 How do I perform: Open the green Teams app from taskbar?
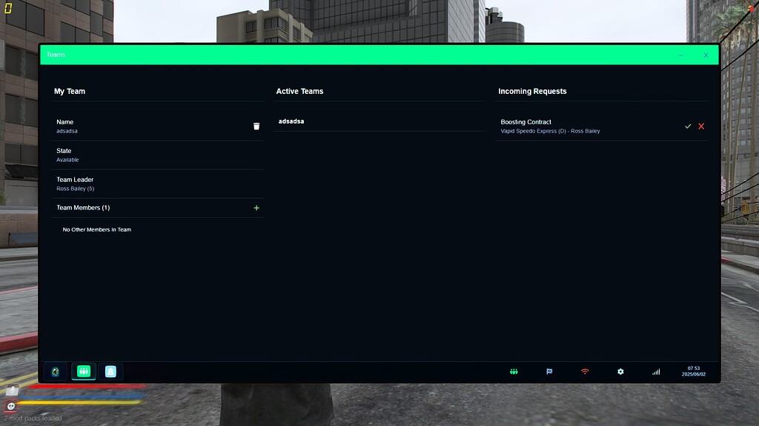(x=83, y=371)
